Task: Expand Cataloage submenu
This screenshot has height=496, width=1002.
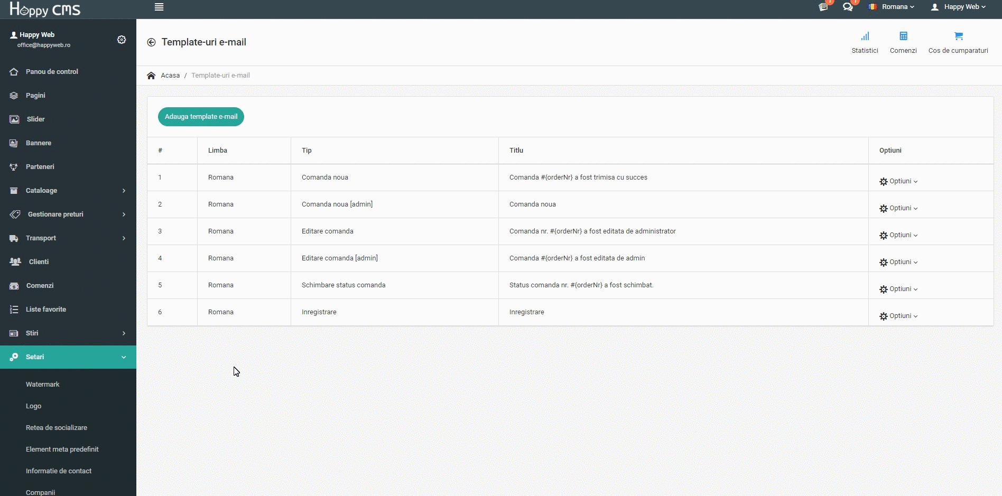Action: pos(68,191)
